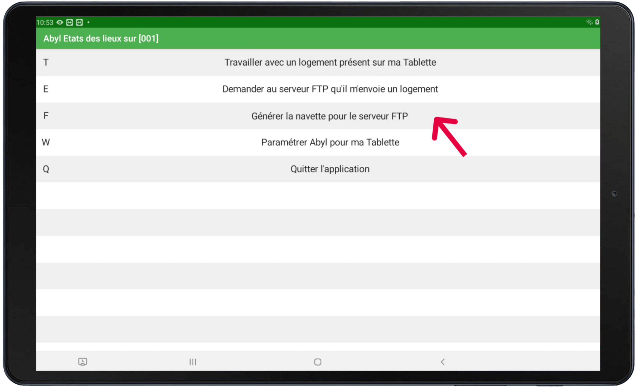Tap the Wi-Fi signal status icon

pos(589,22)
